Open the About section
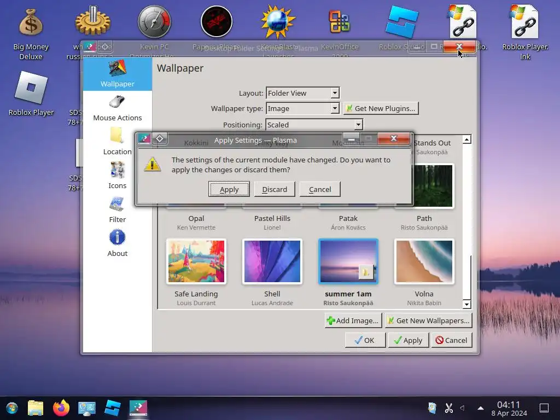This screenshot has width=560, height=420. pyautogui.click(x=118, y=244)
